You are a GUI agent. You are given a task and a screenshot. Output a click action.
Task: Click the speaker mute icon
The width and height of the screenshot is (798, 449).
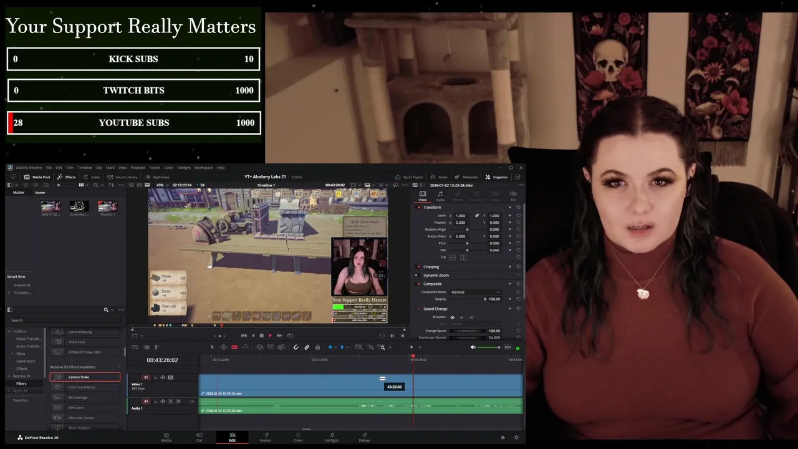473,347
